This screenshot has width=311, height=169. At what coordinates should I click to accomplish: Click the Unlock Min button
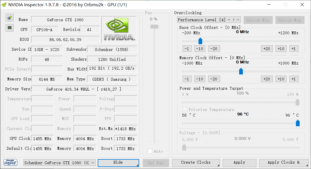258,20
